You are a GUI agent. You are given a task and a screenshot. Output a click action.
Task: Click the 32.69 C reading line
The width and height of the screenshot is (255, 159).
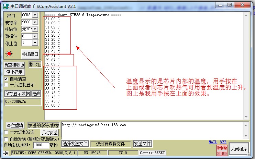point(52,64)
